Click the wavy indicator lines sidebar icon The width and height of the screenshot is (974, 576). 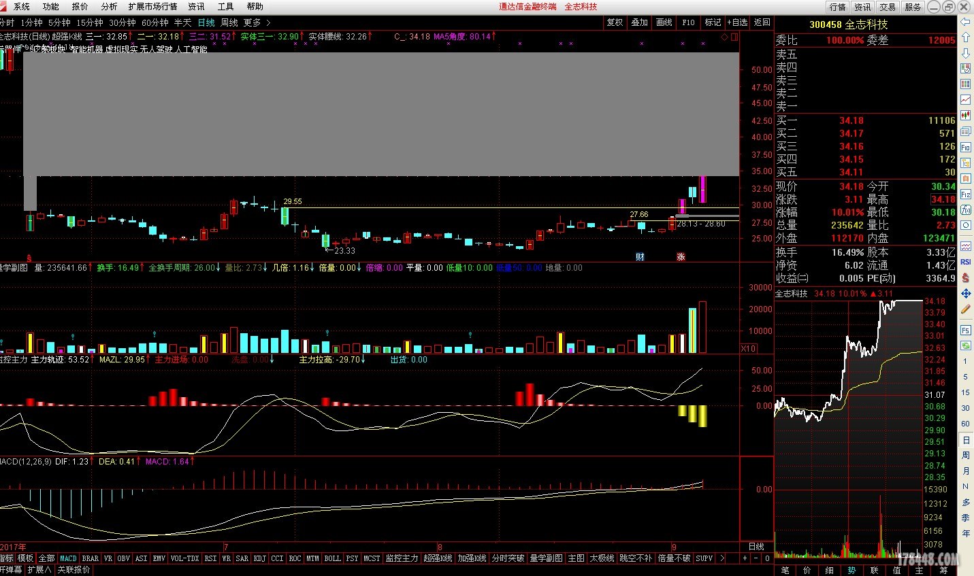point(965,246)
